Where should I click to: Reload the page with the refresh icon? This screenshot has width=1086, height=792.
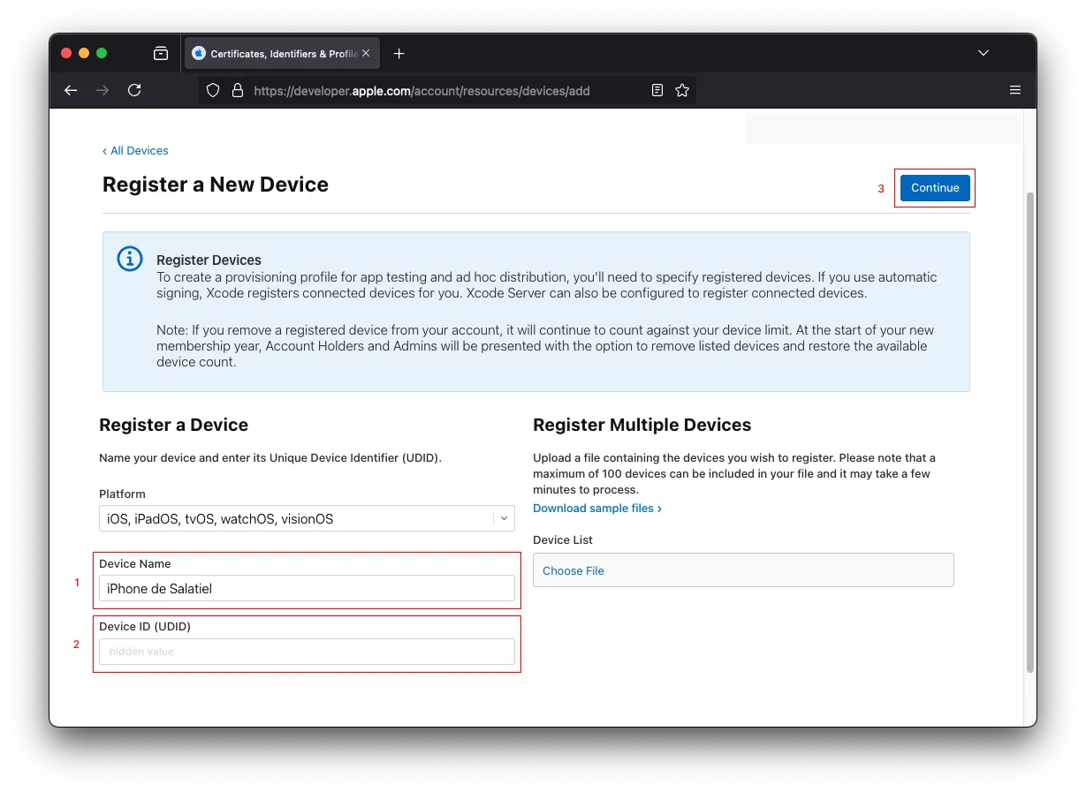(x=134, y=90)
